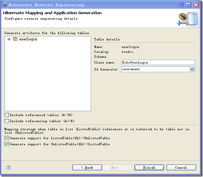Screen dimensions: 203x177
Task: Open help via question mark icon
Action: tap(9, 168)
